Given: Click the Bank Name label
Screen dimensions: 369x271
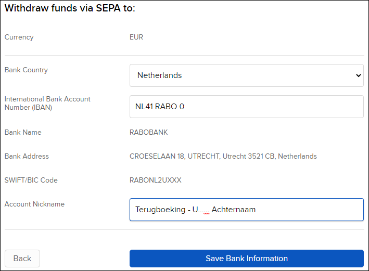Looking at the screenshot, I should click(23, 132).
